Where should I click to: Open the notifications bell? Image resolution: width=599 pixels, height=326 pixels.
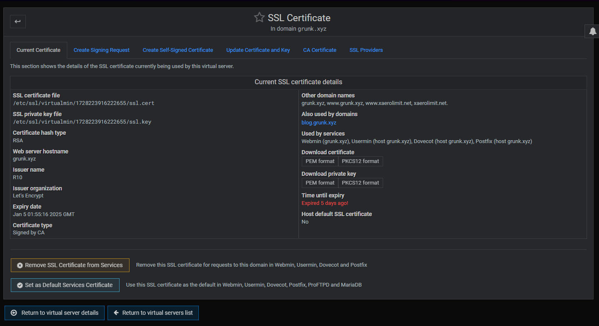(x=593, y=32)
